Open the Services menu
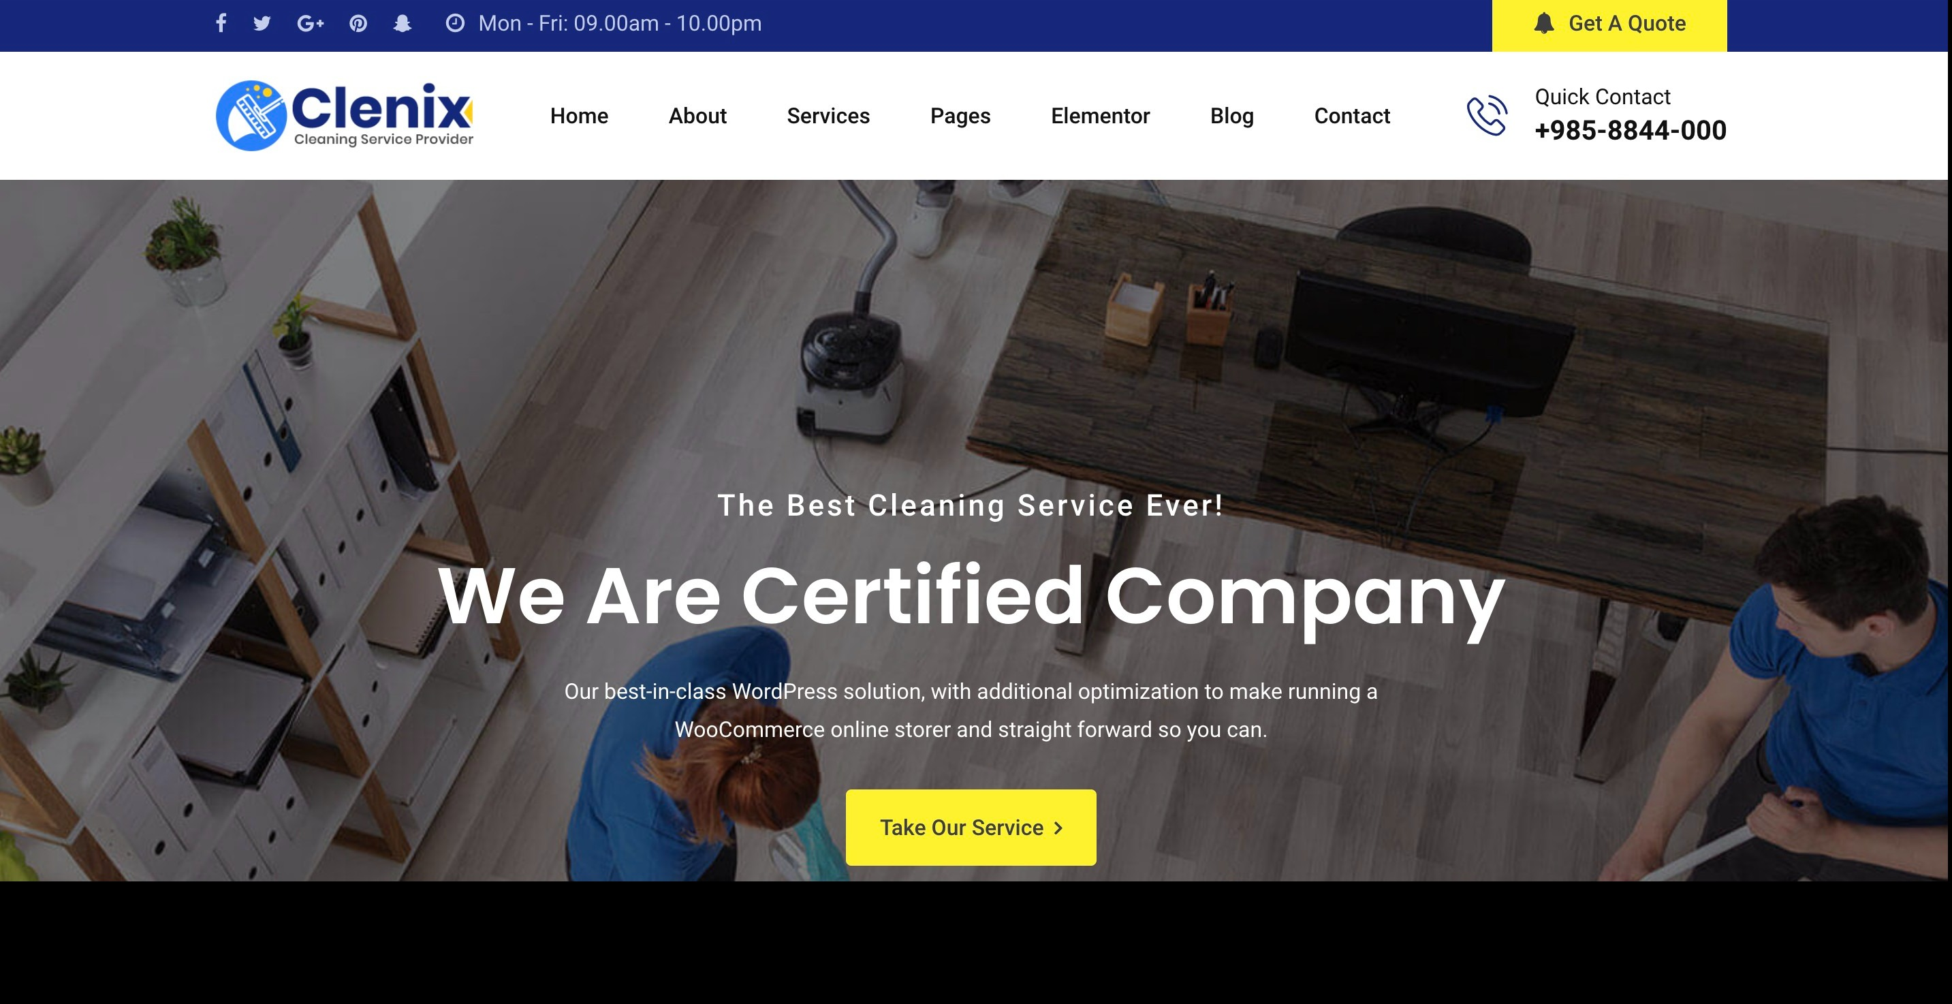The image size is (1952, 1004). coord(828,116)
